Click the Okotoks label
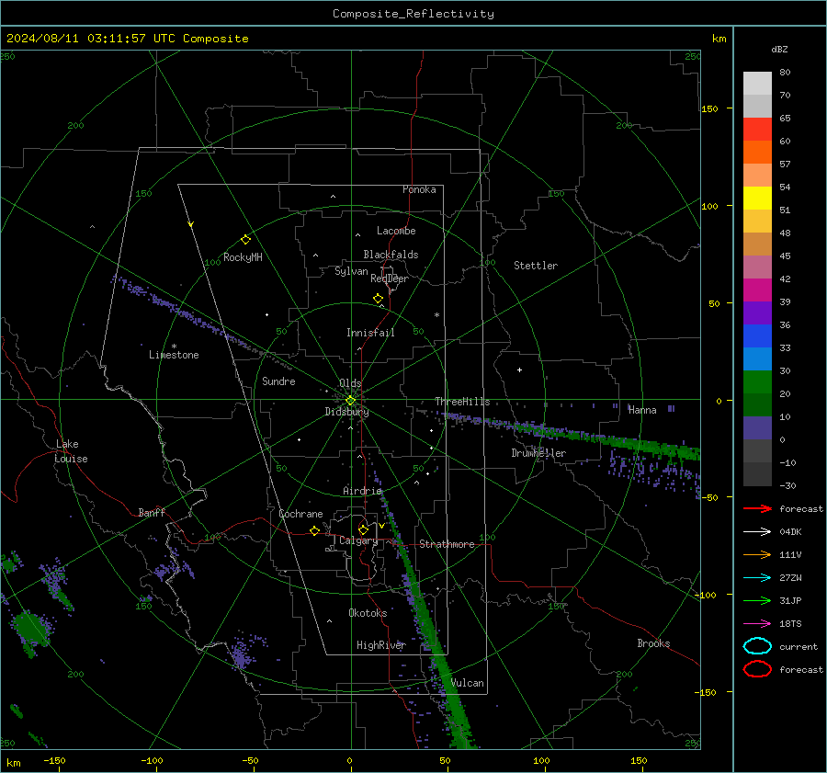Screen dimensions: 827x773 pyautogui.click(x=368, y=613)
